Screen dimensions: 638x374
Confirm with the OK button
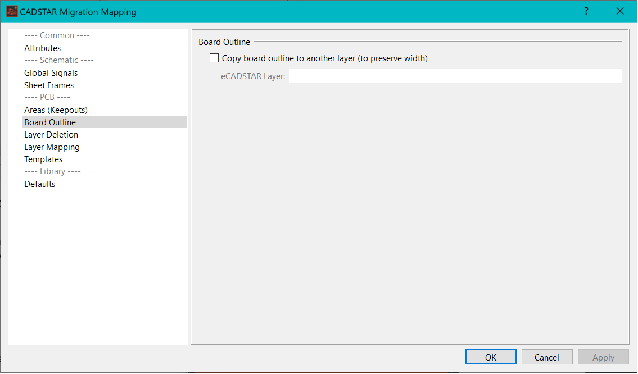(x=491, y=357)
